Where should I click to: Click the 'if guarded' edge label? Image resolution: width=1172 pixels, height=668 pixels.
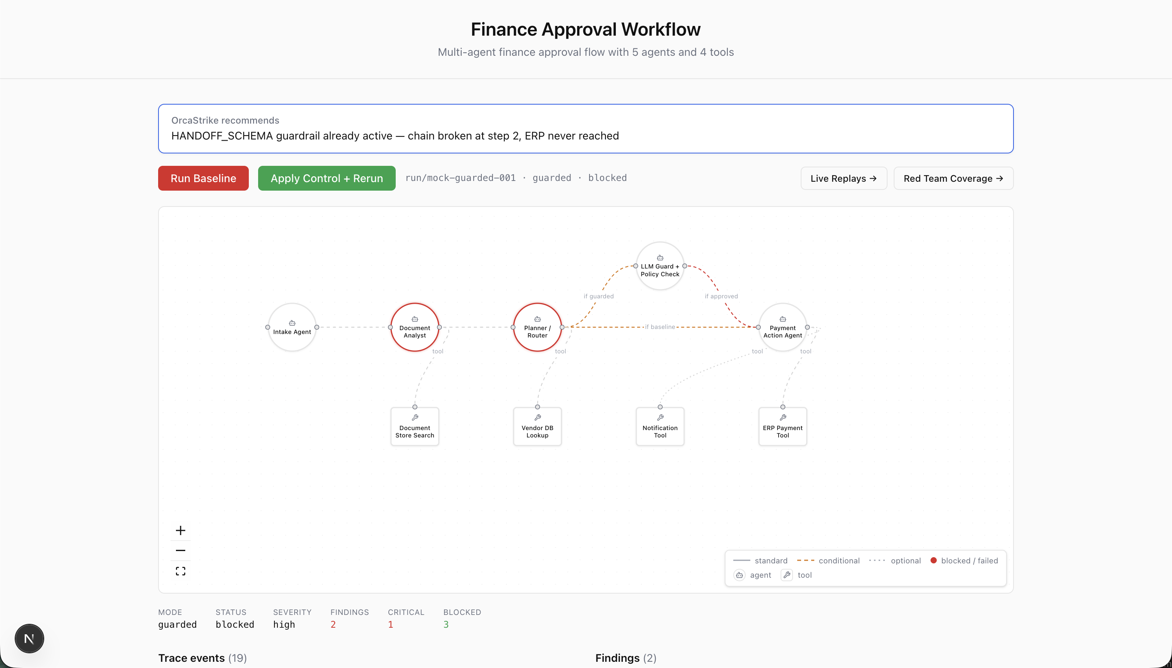pyautogui.click(x=598, y=296)
